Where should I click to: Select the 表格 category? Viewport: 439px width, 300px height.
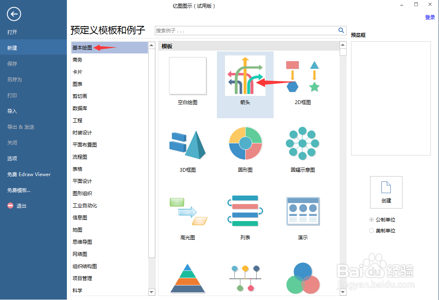pyautogui.click(x=77, y=169)
